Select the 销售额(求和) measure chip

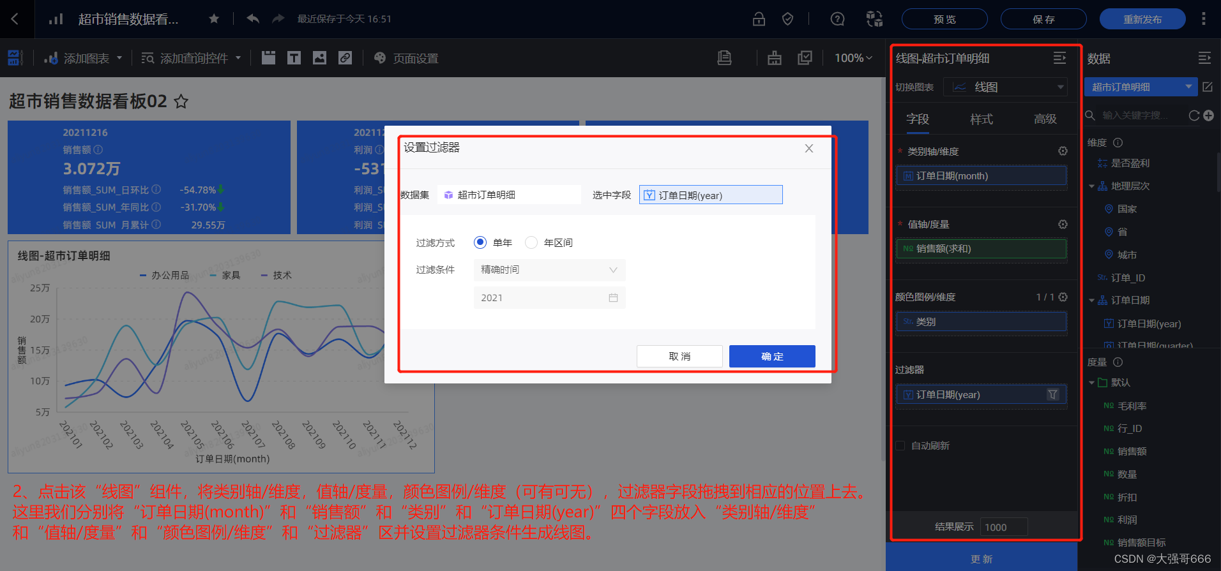tap(982, 249)
